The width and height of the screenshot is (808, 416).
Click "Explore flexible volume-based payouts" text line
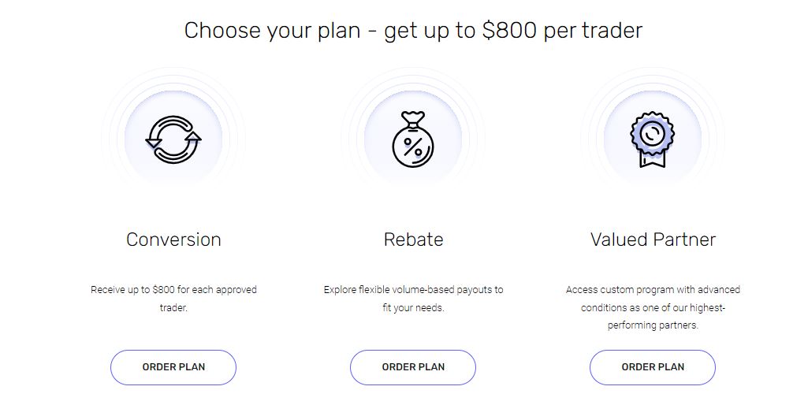413,290
